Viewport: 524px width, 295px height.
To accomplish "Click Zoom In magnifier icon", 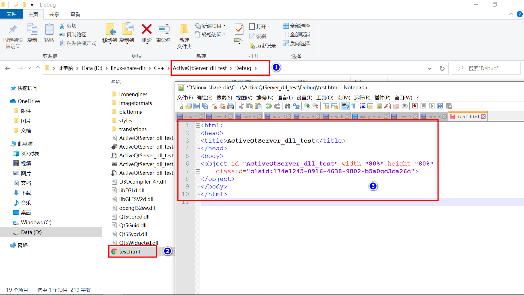I will 307,106.
